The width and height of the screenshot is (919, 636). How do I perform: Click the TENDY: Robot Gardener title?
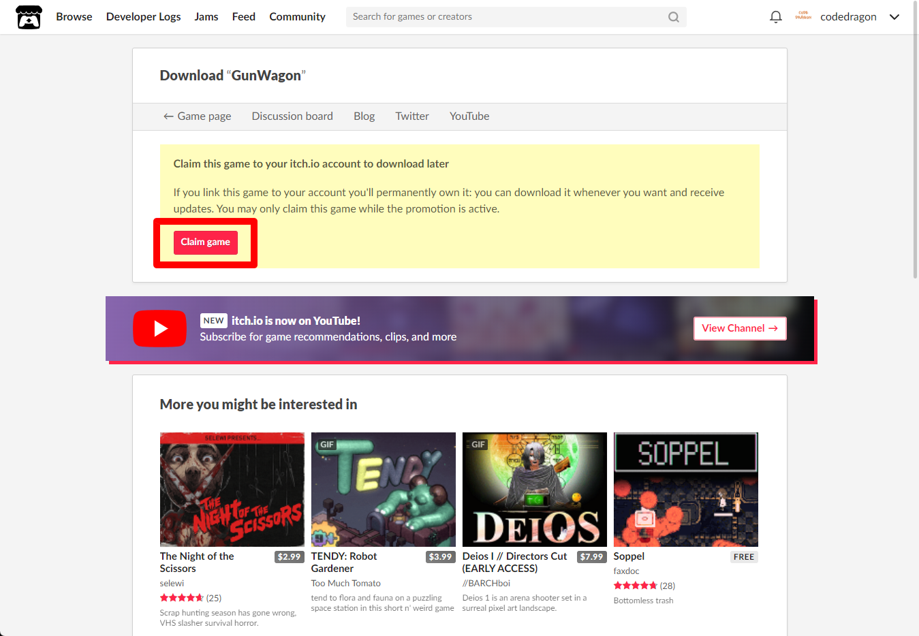click(344, 562)
